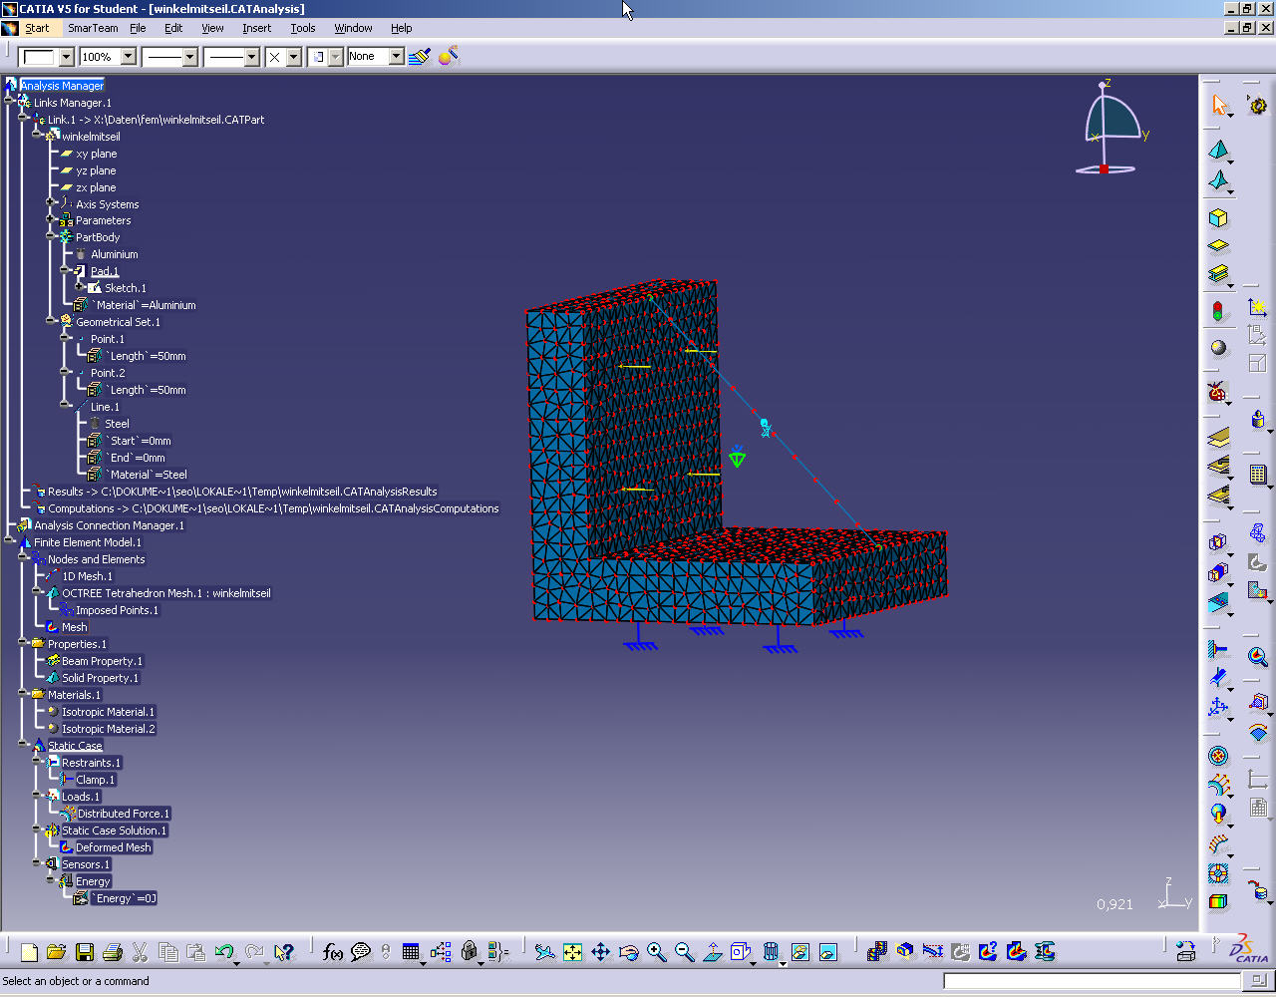Click the 3D Property cube icon

click(x=1218, y=218)
